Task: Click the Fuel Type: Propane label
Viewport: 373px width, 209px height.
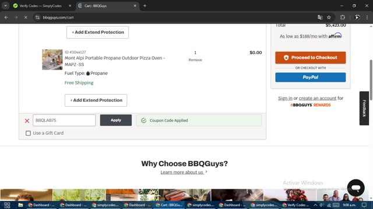Action: 86,73
